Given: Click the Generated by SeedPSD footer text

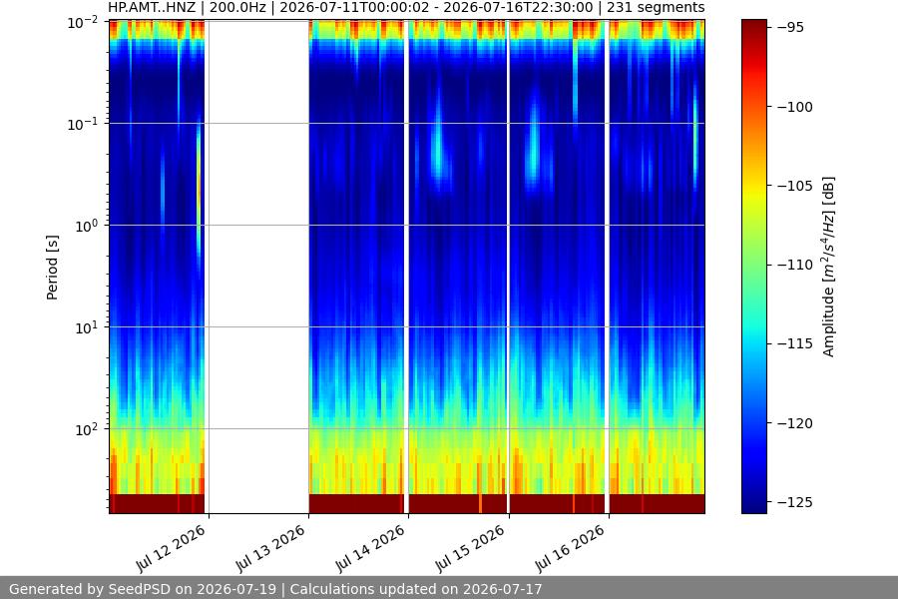Looking at the screenshot, I should [x=275, y=589].
